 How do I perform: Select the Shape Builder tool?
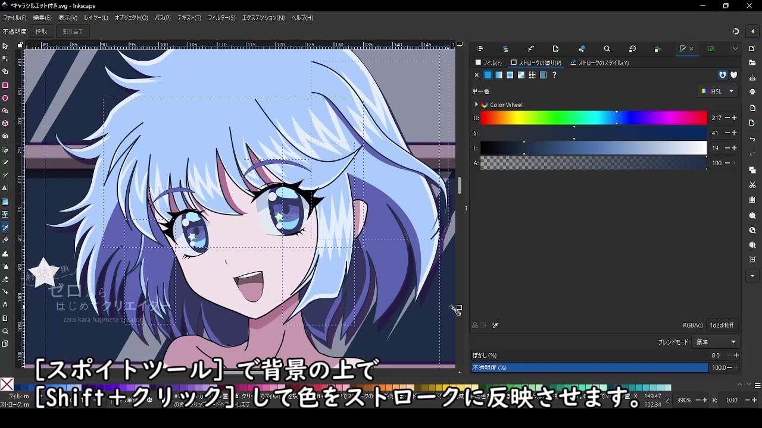click(5, 71)
